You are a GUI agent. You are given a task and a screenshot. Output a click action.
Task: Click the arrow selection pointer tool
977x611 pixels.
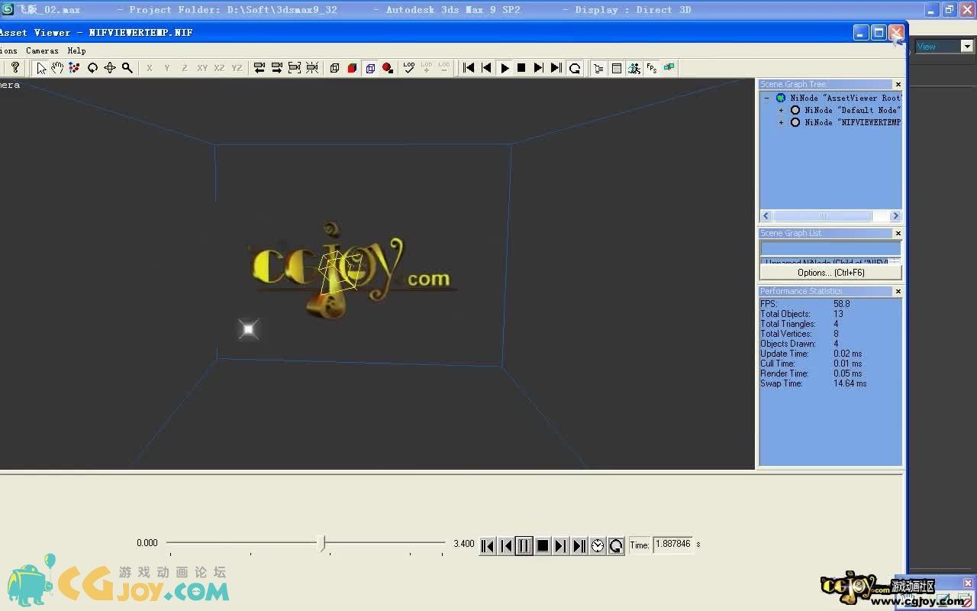(41, 68)
